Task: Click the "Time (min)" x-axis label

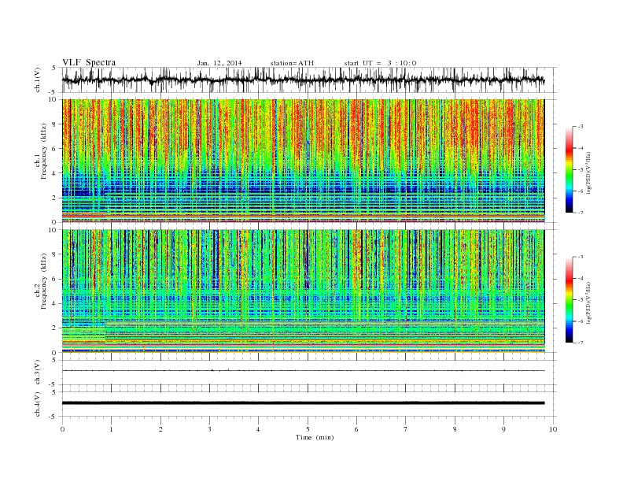Action: 315,437
